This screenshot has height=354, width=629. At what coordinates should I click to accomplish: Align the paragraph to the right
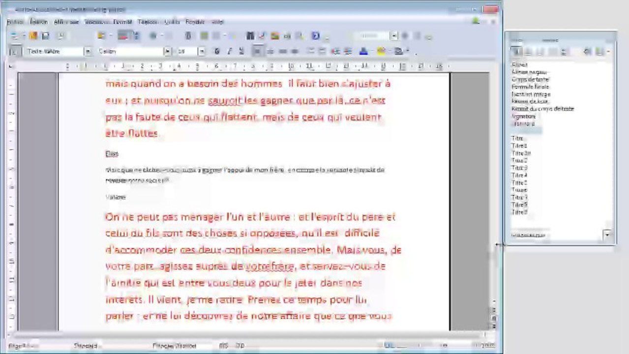(282, 51)
